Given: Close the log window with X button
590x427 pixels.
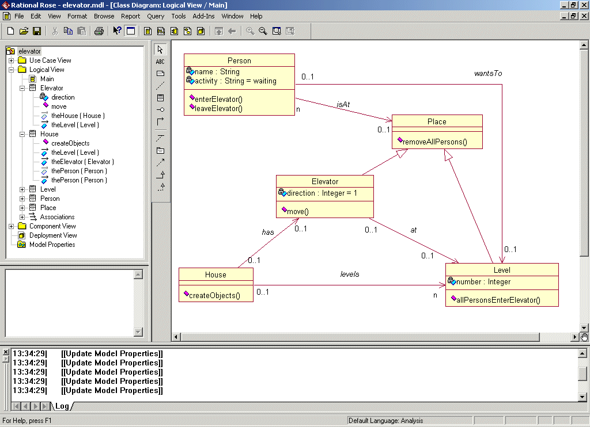Looking at the screenshot, I should coord(6,352).
